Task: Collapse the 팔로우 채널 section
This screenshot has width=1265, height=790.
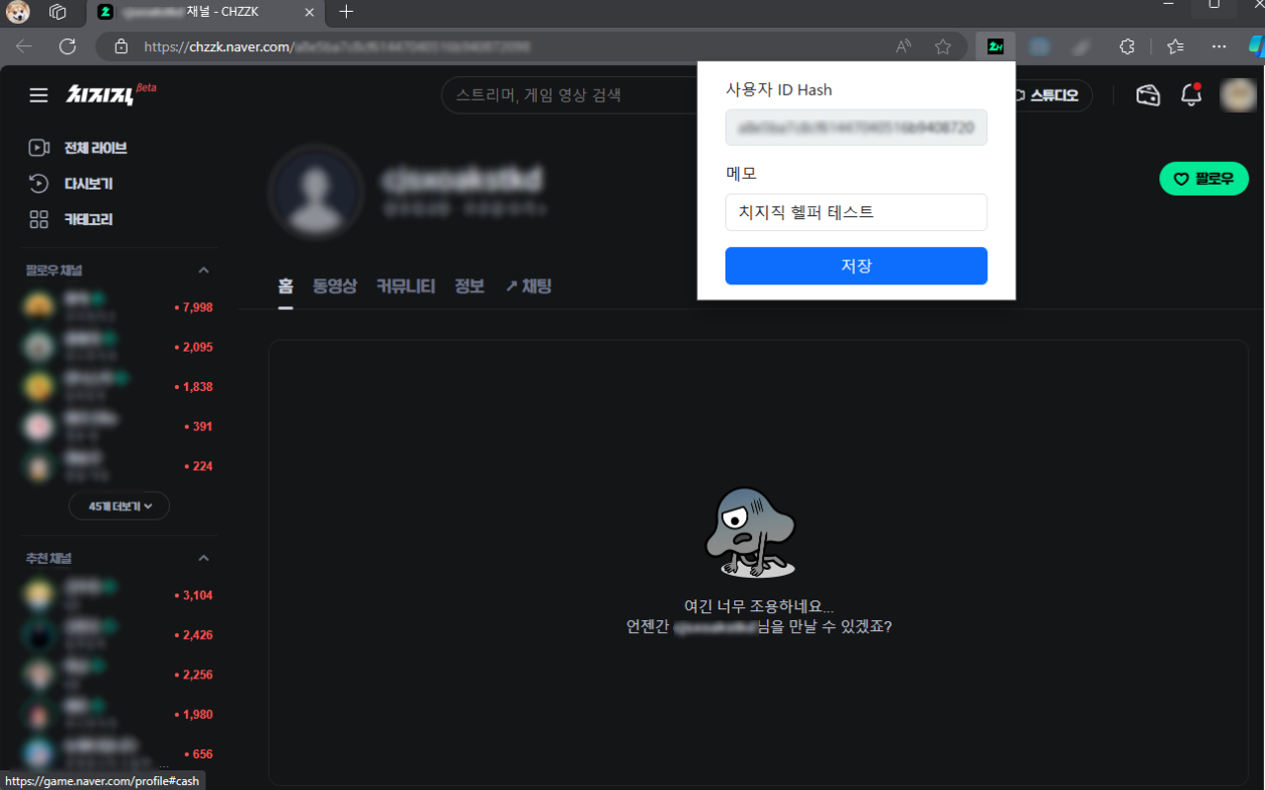Action: pyautogui.click(x=203, y=270)
